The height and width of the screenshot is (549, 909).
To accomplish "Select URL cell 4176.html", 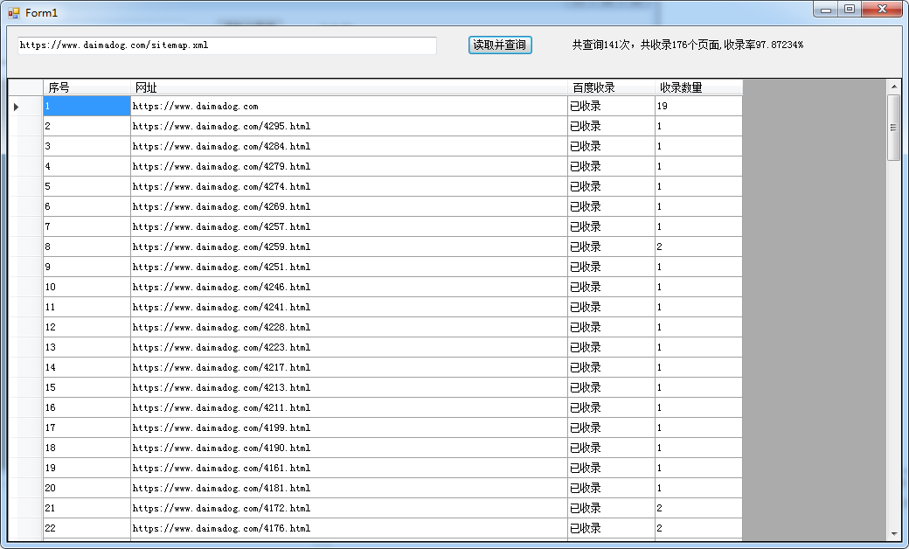I will click(349, 528).
